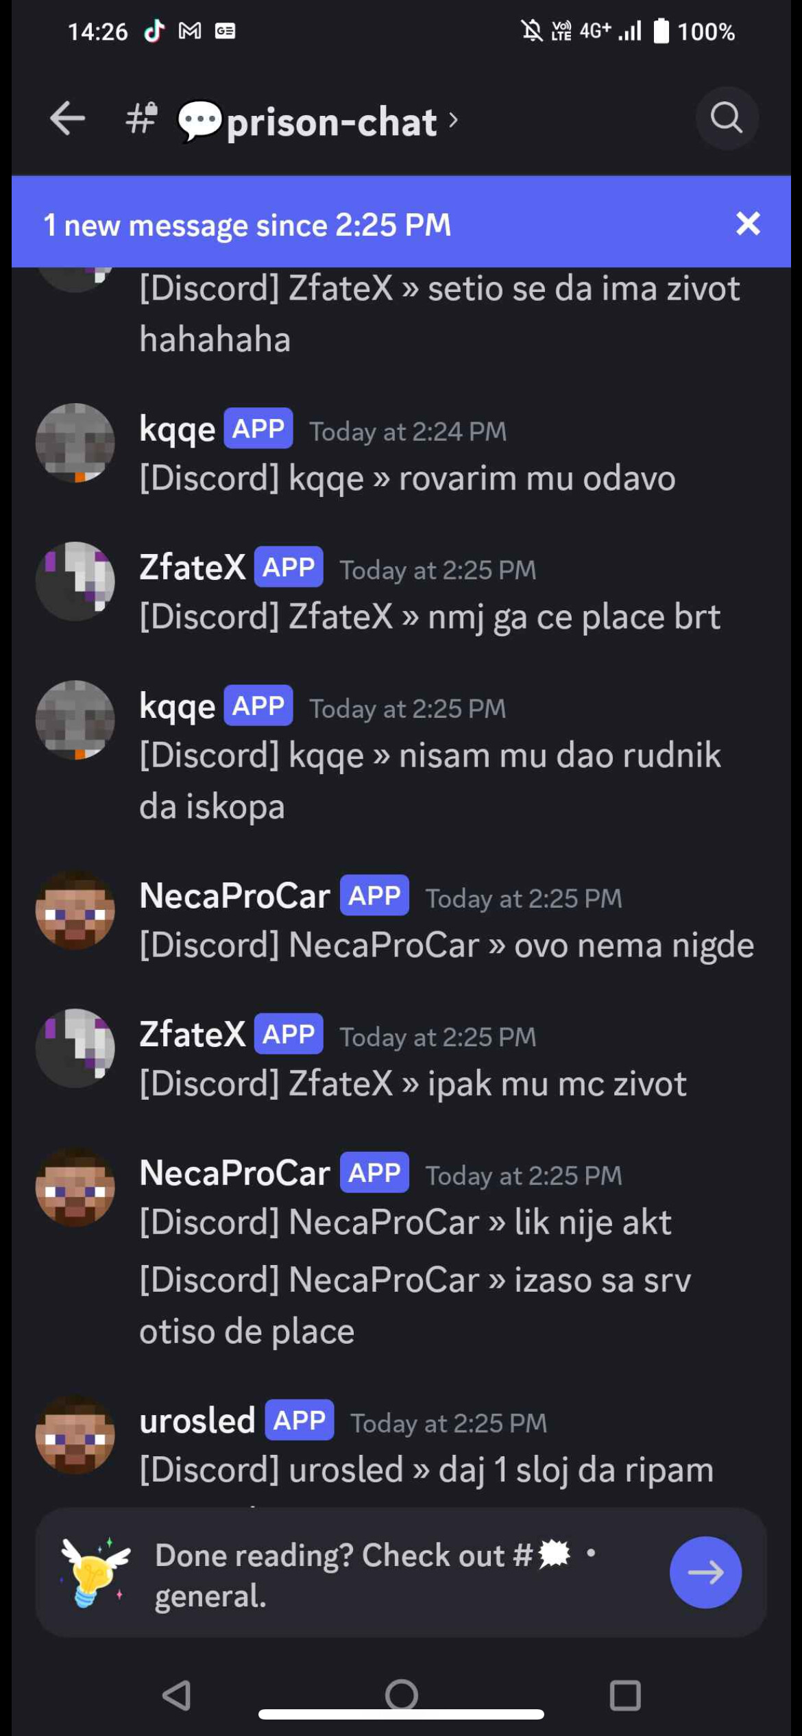The width and height of the screenshot is (802, 1736).
Task: Tap the NecaProCar username at lik nije akt
Action: click(234, 1173)
